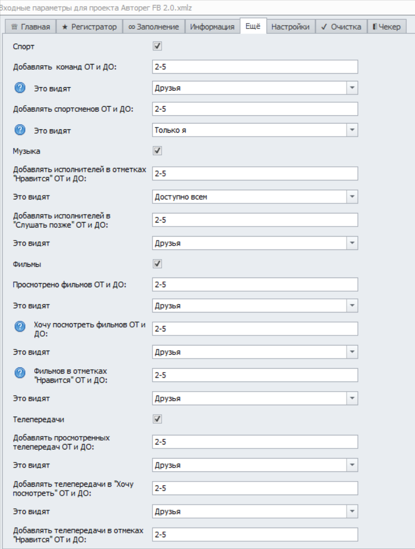Screen dimensions: 415x549
Task: Select the Настройки tab
Action: pos(290,27)
